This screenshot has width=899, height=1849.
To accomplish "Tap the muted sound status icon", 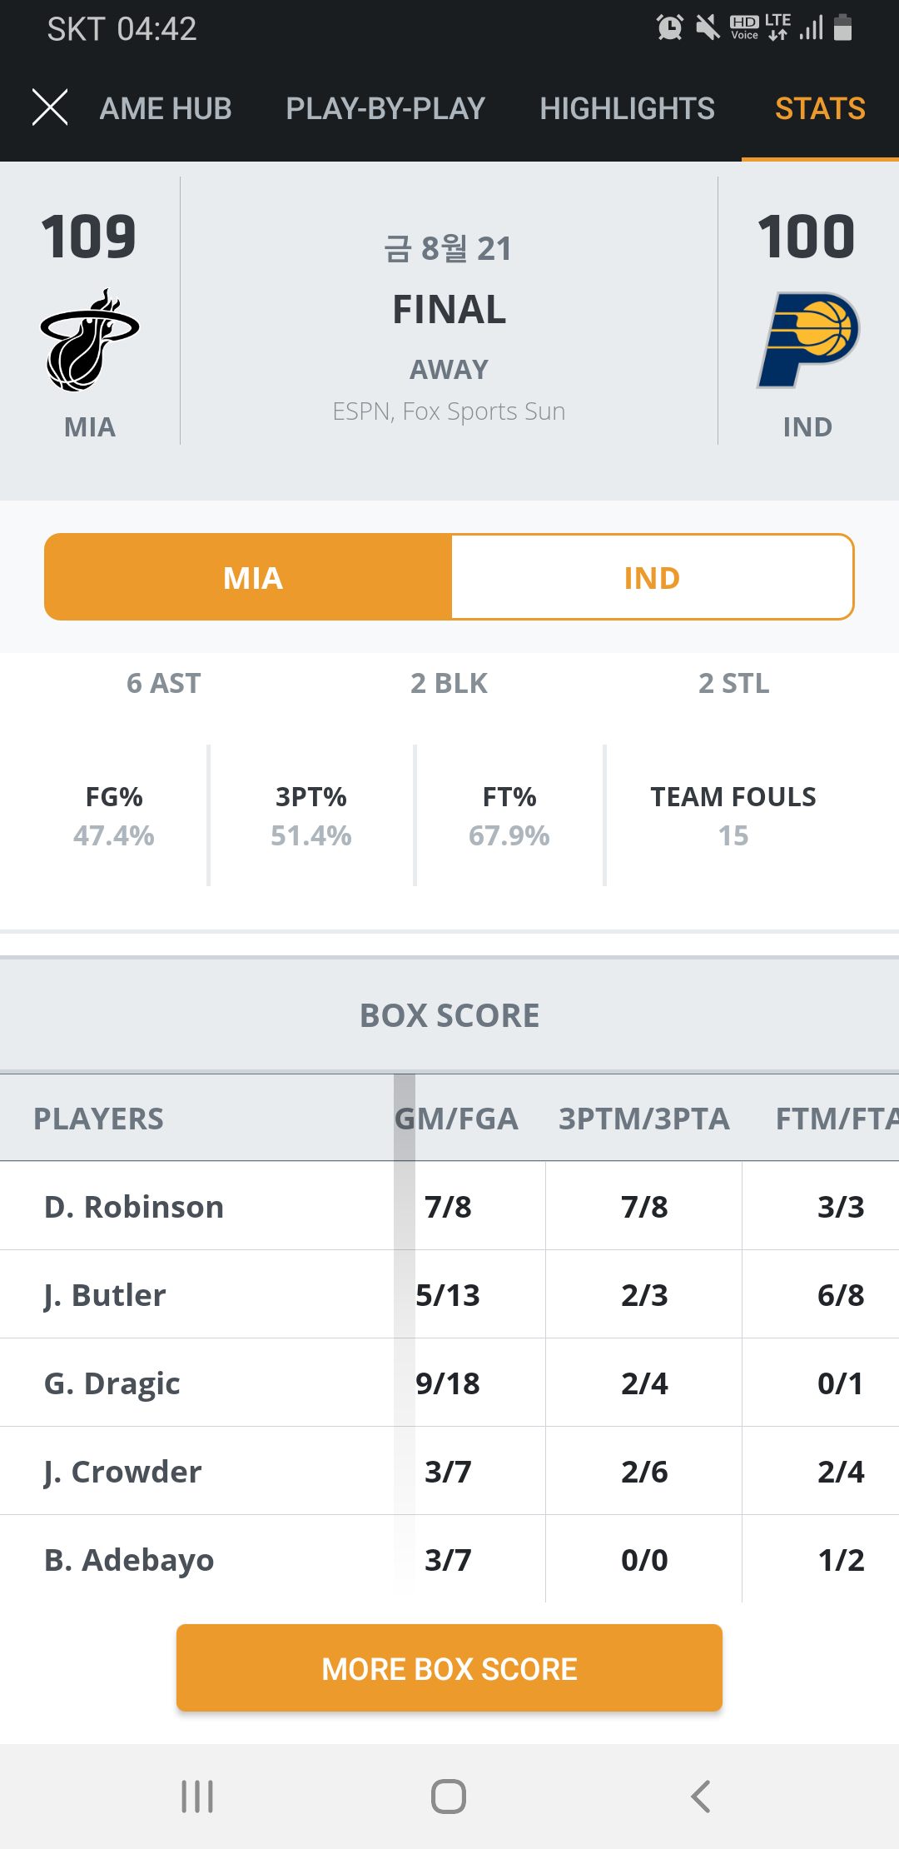I will point(707,28).
